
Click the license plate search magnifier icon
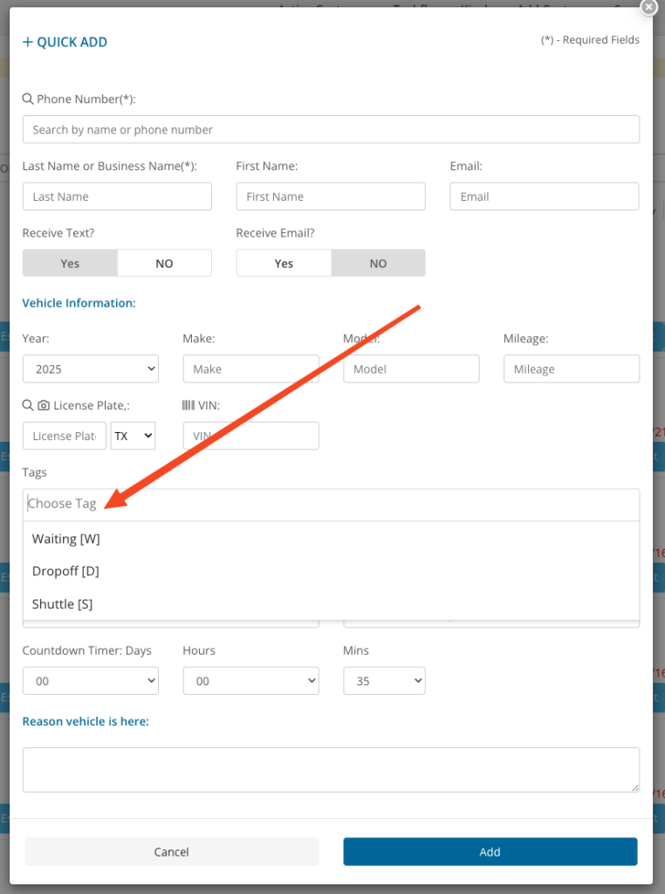(x=28, y=405)
